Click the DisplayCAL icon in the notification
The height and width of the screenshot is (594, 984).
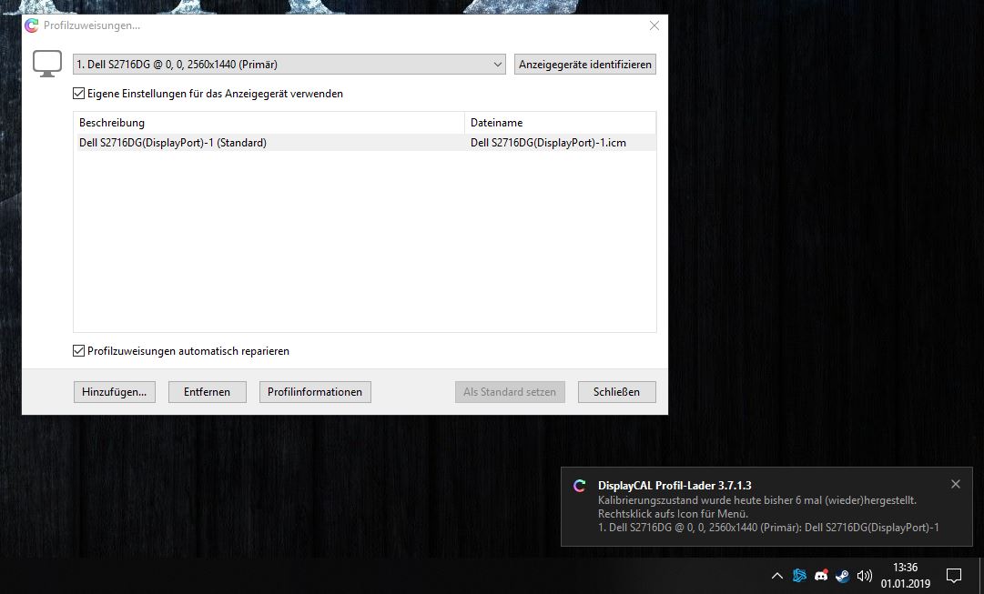coord(580,486)
